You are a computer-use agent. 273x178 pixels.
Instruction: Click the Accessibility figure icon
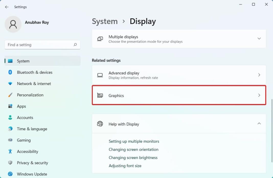[10, 151]
